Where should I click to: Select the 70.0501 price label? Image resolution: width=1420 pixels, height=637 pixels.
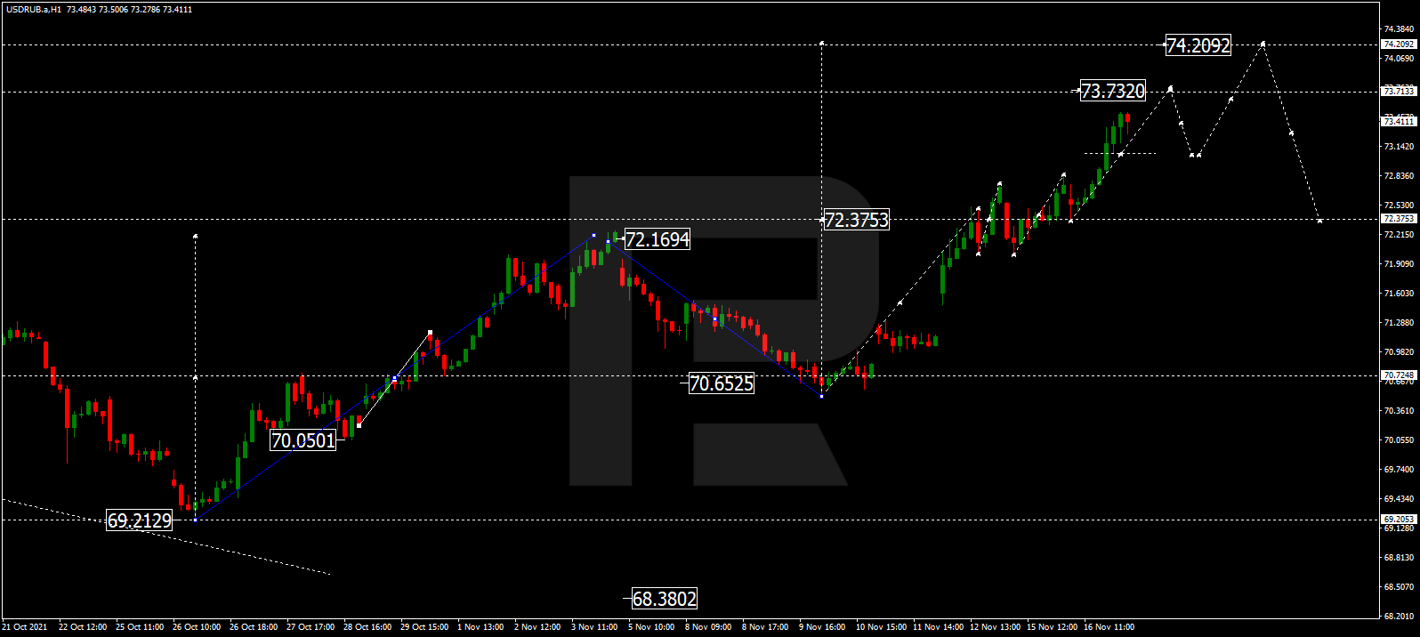[x=303, y=440]
